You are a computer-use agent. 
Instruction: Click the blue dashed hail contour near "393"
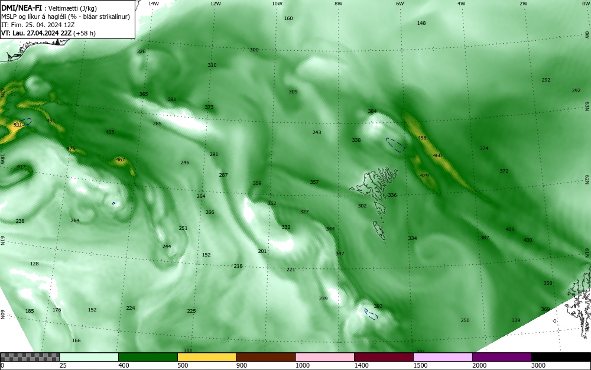click(x=371, y=314)
